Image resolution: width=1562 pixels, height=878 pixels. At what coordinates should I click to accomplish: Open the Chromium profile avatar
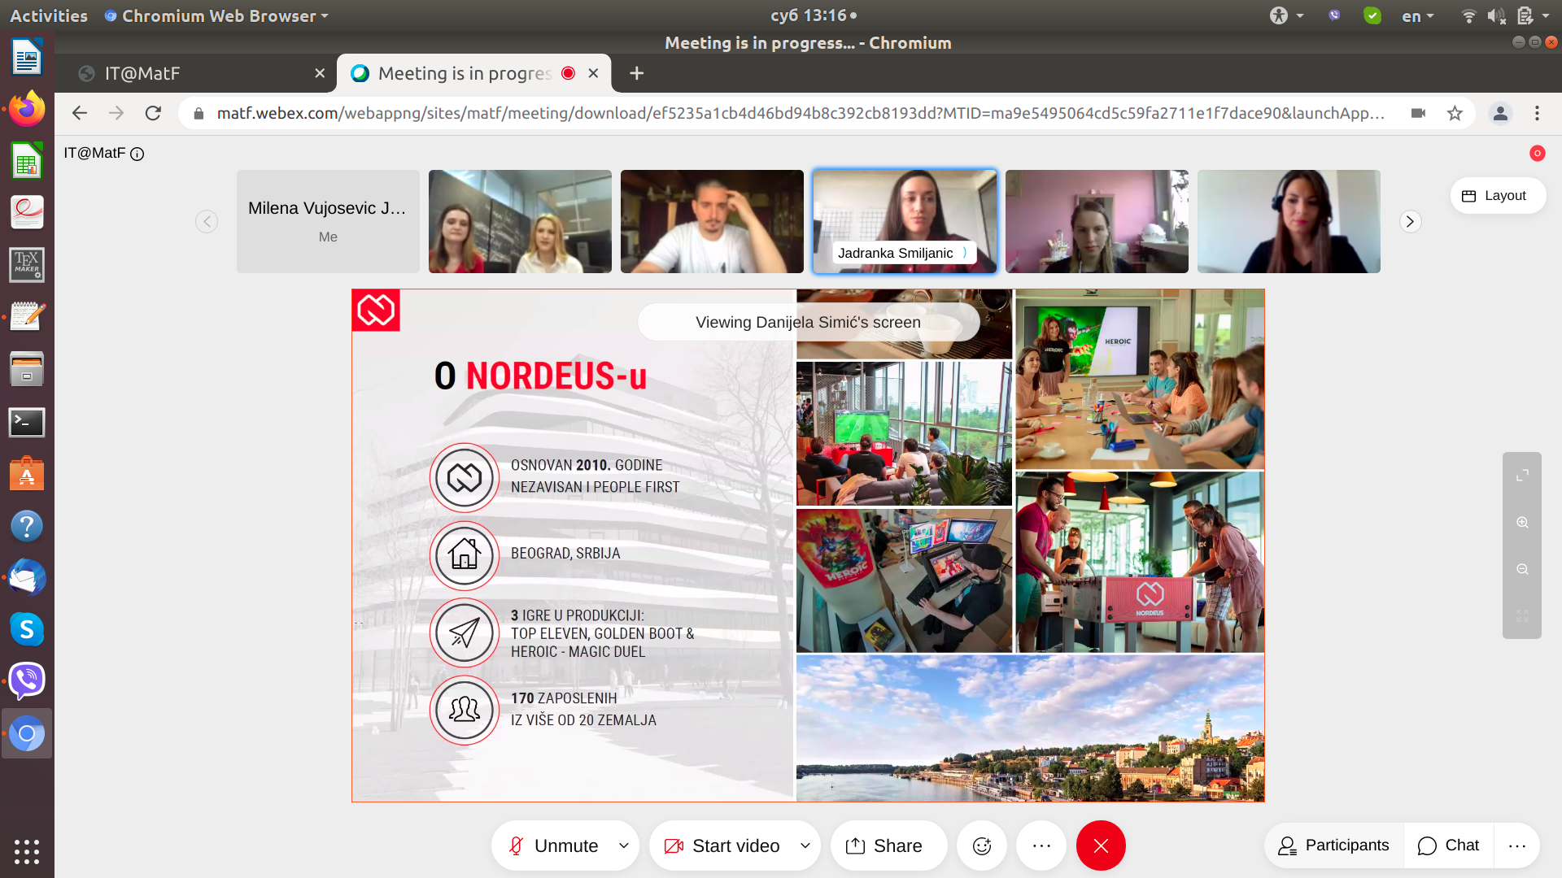coord(1500,113)
